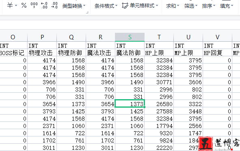240x151 pixels.
Task: Apply percent style formatting
Action: (24, 6)
